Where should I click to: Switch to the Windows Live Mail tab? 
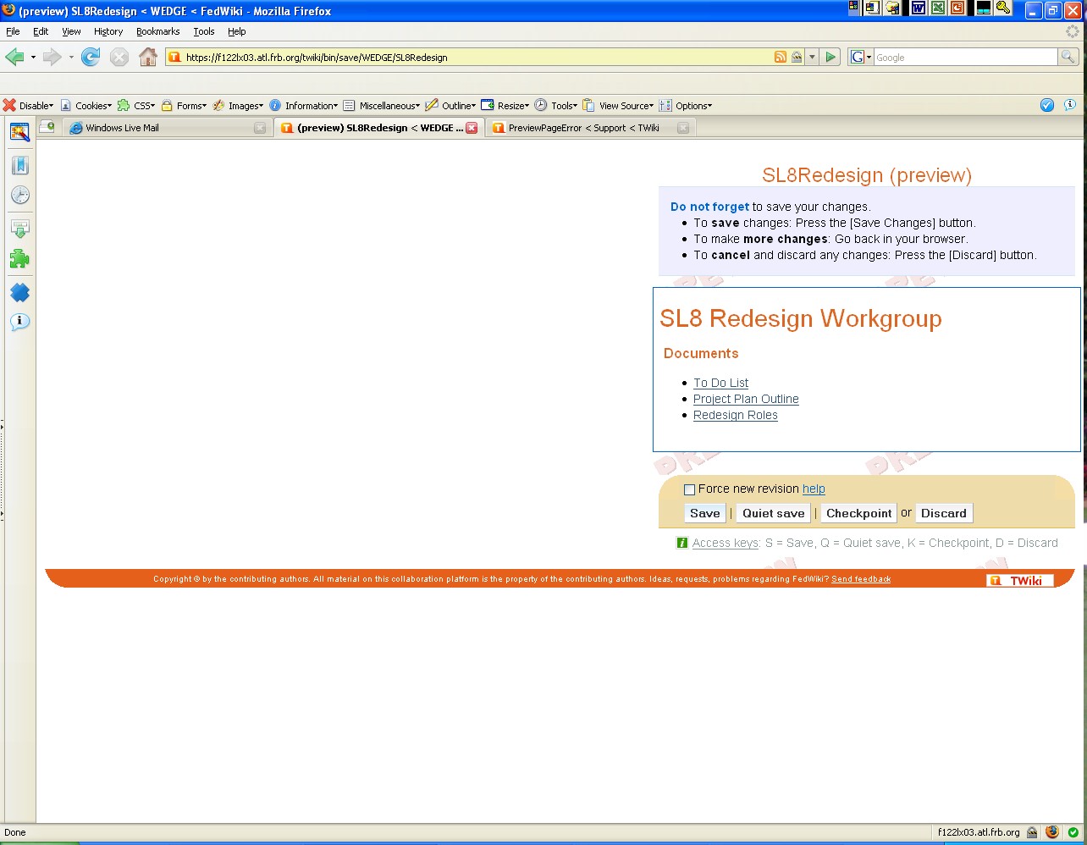(161, 128)
